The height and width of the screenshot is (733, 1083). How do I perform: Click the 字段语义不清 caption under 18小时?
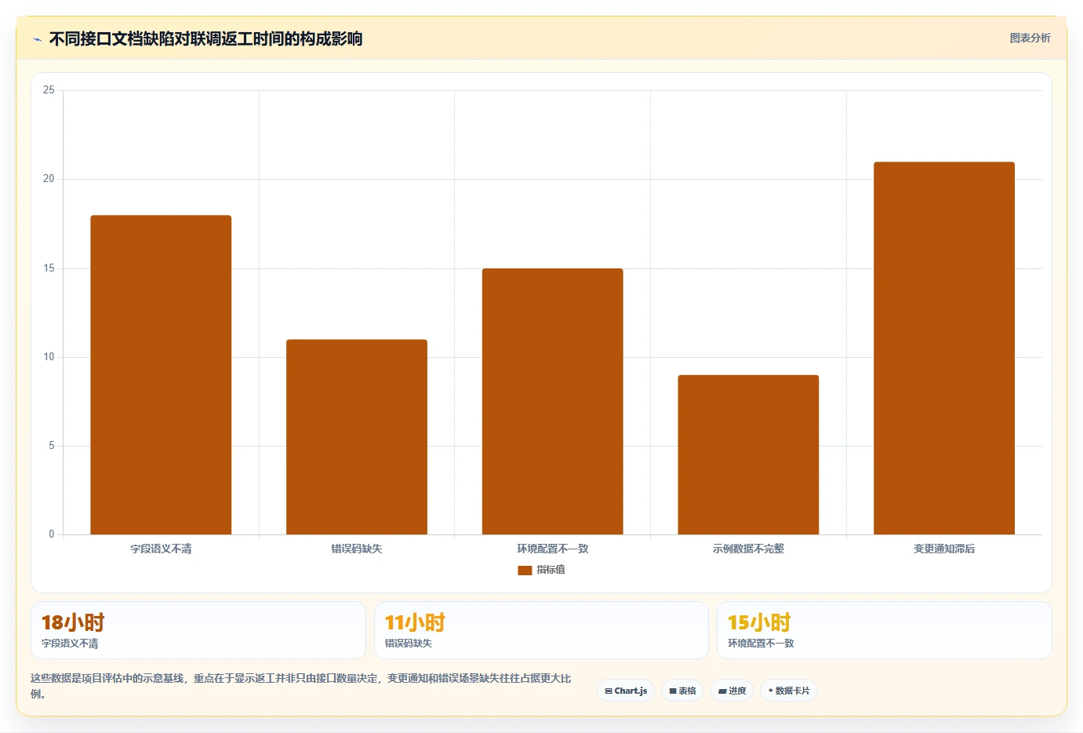pos(70,644)
